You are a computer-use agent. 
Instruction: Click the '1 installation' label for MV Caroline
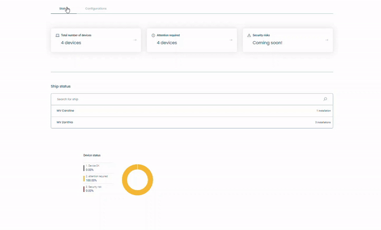tap(323, 111)
